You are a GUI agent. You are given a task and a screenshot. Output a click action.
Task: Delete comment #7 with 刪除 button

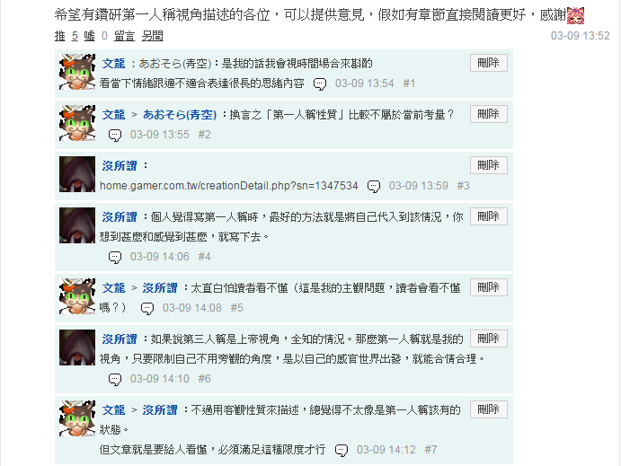[x=489, y=409]
